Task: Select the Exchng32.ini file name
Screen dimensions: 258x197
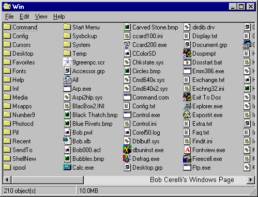Action: coord(208,89)
